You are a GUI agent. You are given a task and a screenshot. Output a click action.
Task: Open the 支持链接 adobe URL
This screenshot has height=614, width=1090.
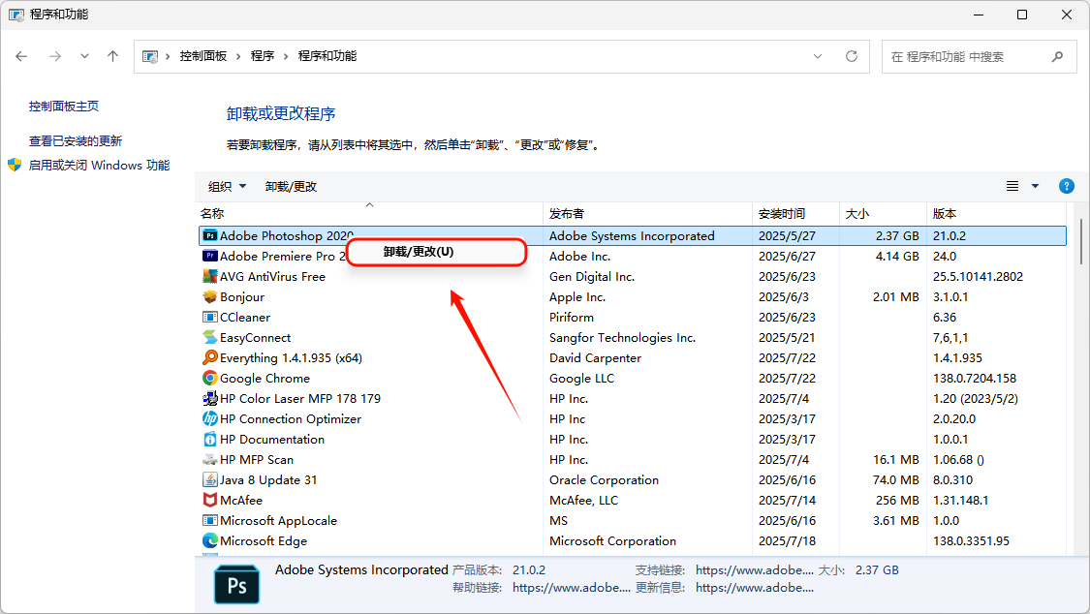(754, 570)
